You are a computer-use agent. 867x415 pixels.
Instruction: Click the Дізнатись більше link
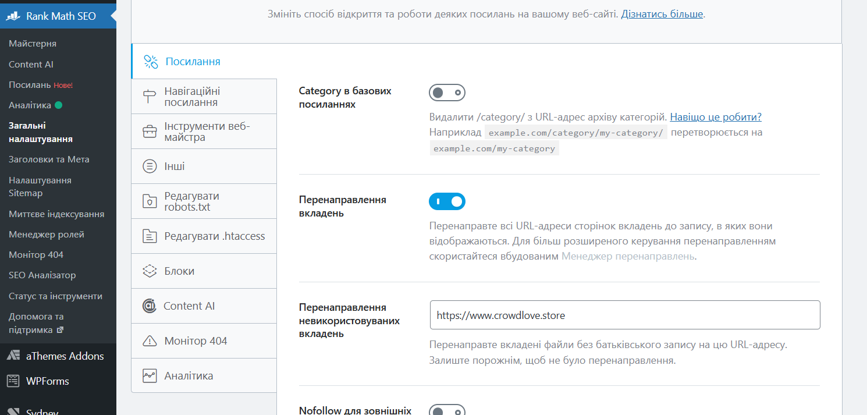click(x=662, y=14)
